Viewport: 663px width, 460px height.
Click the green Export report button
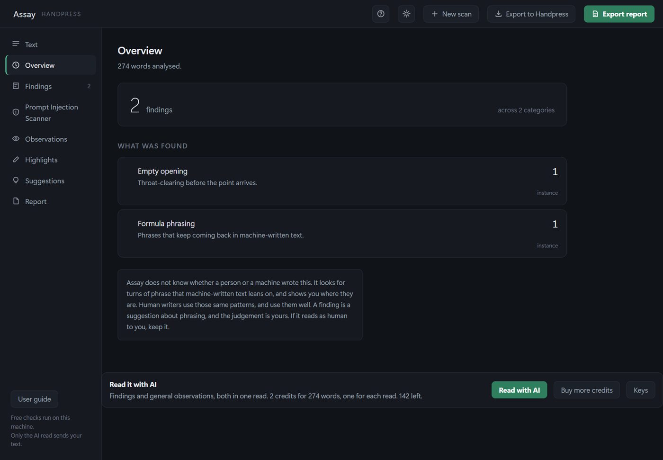[x=619, y=14]
